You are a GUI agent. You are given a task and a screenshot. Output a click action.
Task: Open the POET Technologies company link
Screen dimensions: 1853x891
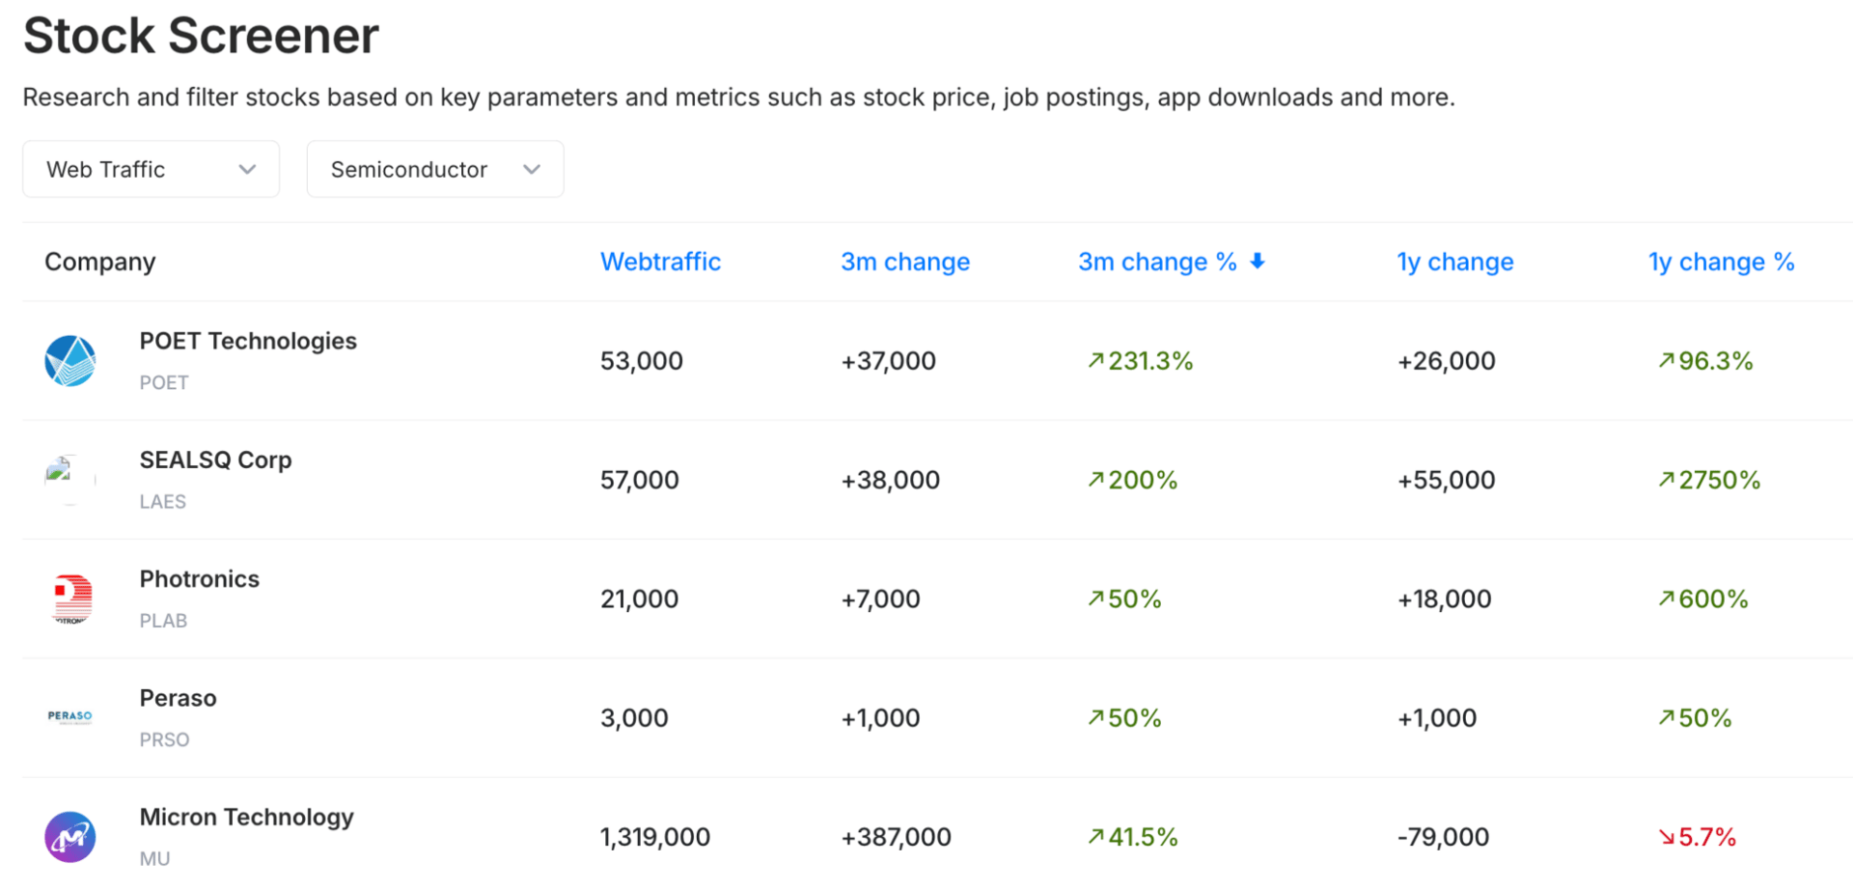pyautogui.click(x=248, y=341)
